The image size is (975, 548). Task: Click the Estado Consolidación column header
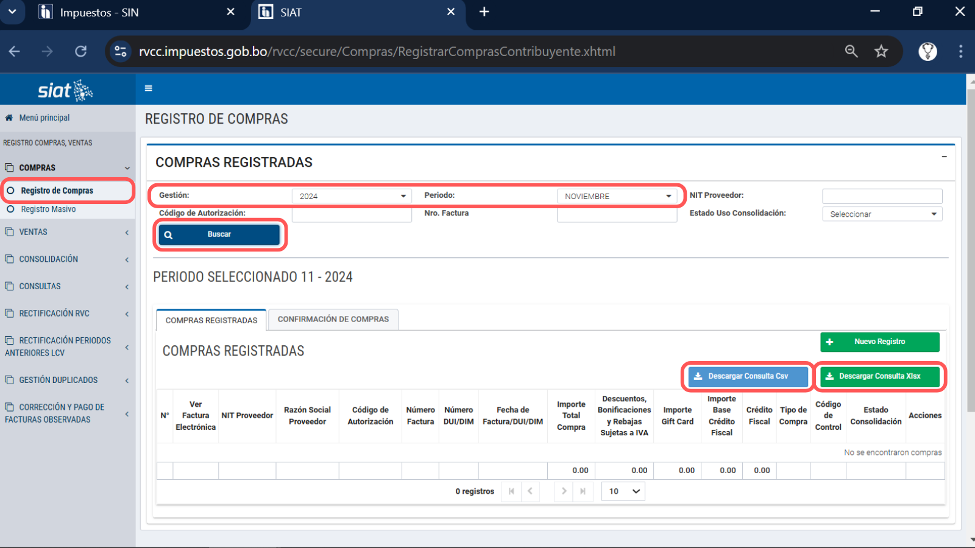[x=876, y=416]
